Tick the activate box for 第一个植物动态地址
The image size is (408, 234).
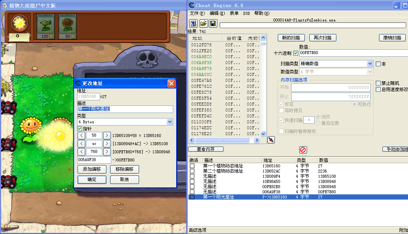point(192,166)
